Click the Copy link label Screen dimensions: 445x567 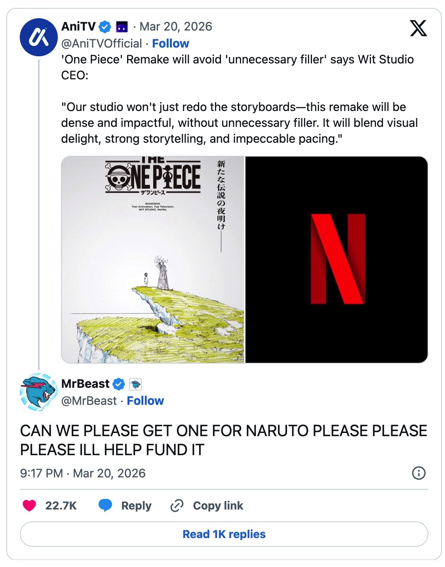pos(218,506)
